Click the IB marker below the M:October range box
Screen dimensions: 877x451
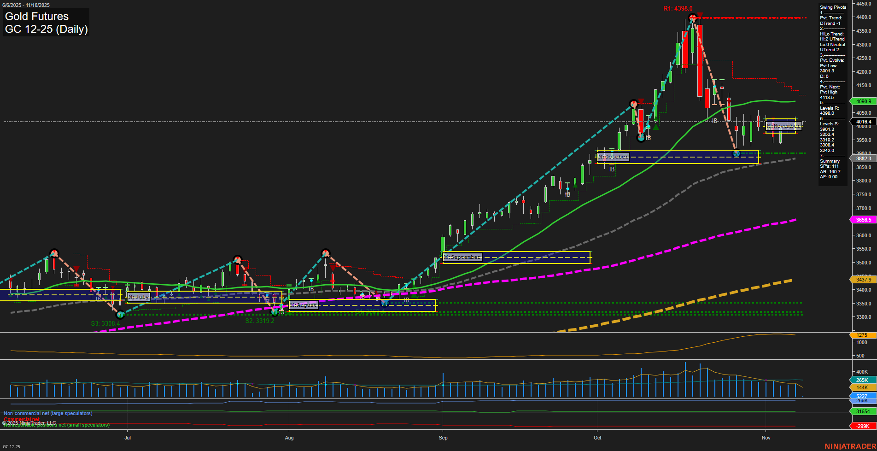(x=612, y=169)
